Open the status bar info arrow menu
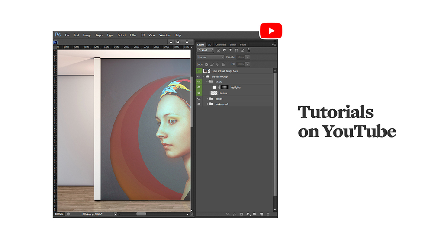This screenshot has width=435, height=244. point(116,214)
